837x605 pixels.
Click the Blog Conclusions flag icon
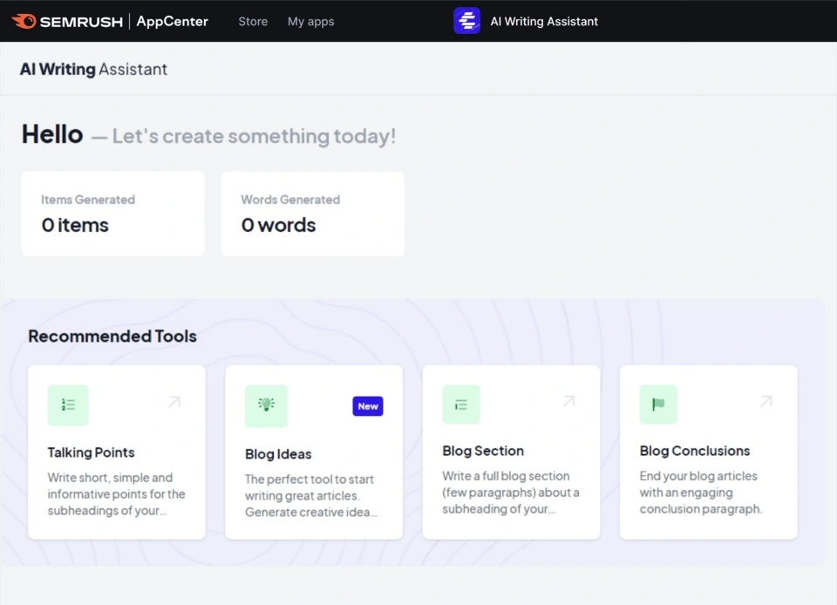click(659, 404)
